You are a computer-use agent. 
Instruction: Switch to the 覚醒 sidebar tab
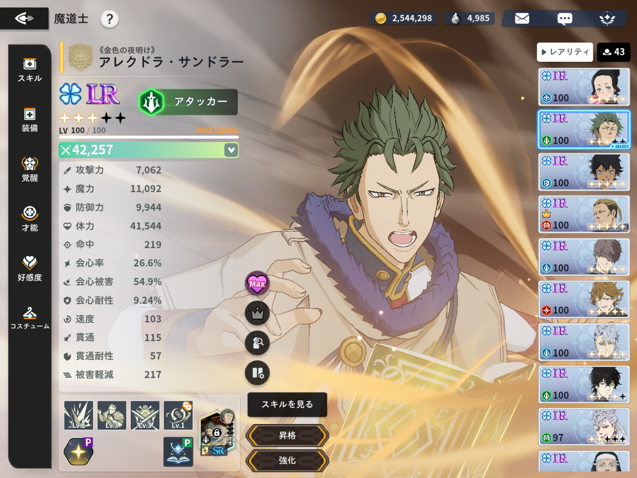tap(30, 170)
